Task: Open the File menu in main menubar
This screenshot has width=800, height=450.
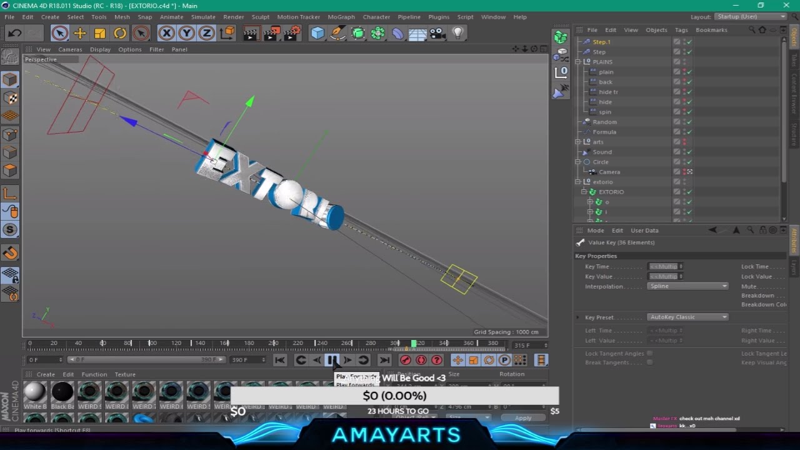Action: (9, 17)
